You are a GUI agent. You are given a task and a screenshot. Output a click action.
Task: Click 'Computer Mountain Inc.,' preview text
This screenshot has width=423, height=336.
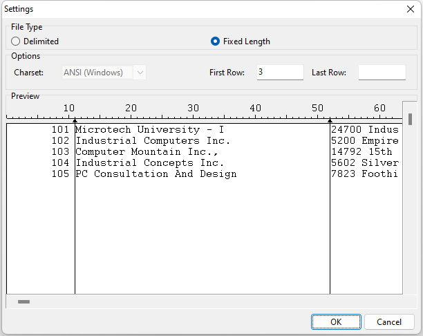coord(147,152)
